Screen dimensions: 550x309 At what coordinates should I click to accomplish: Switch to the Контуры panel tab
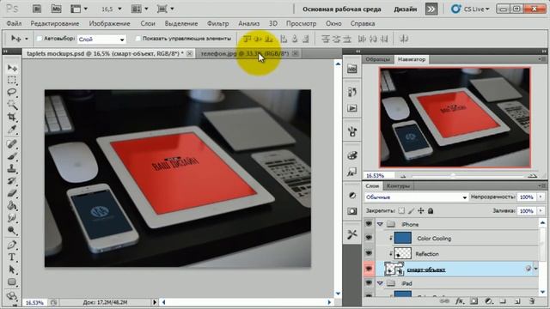click(398, 185)
